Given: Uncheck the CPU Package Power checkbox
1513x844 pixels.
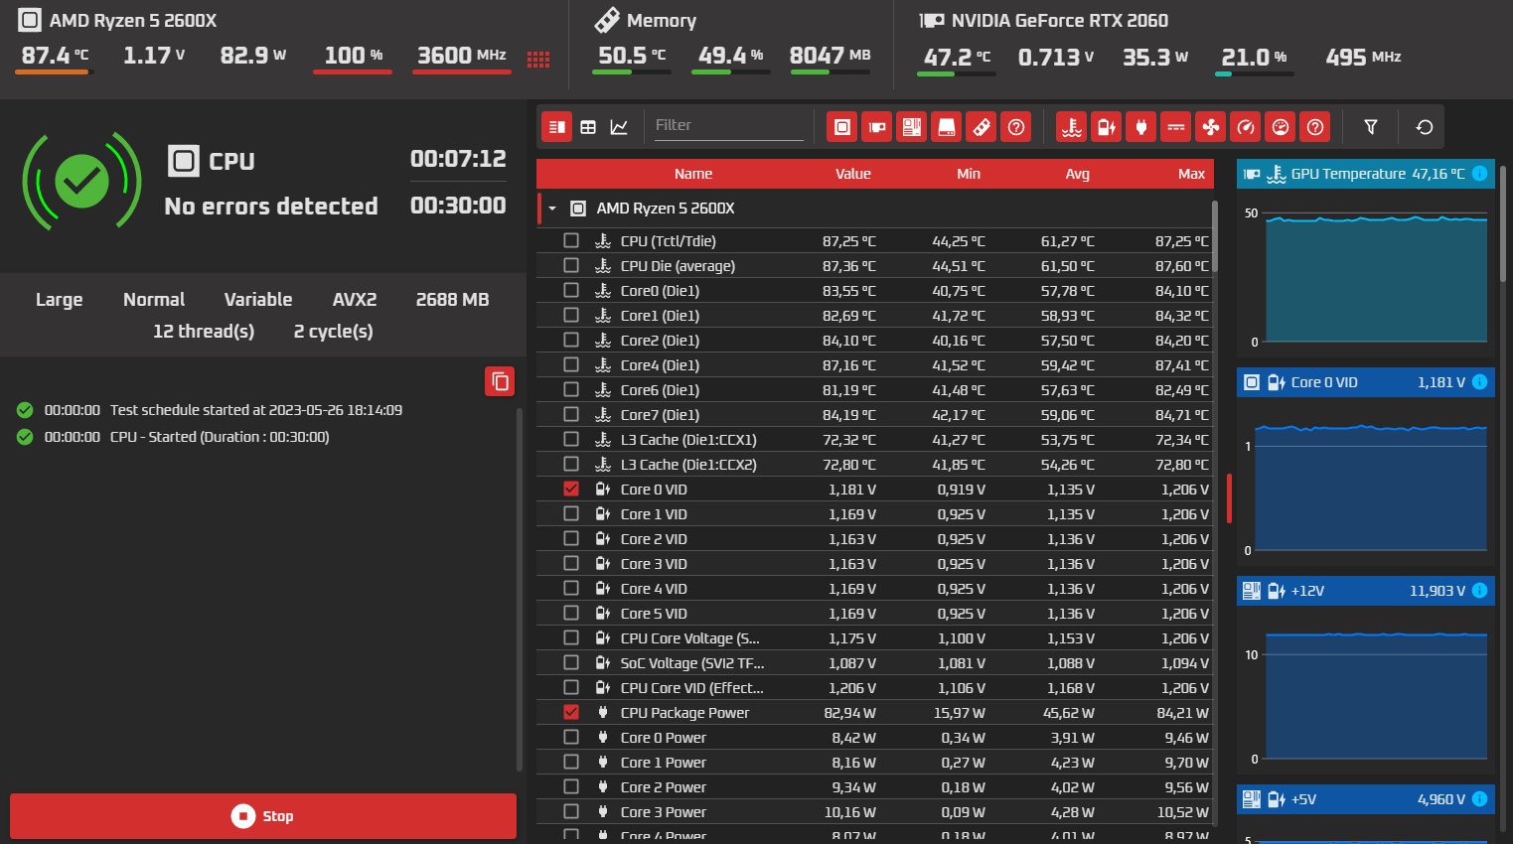Looking at the screenshot, I should (571, 712).
